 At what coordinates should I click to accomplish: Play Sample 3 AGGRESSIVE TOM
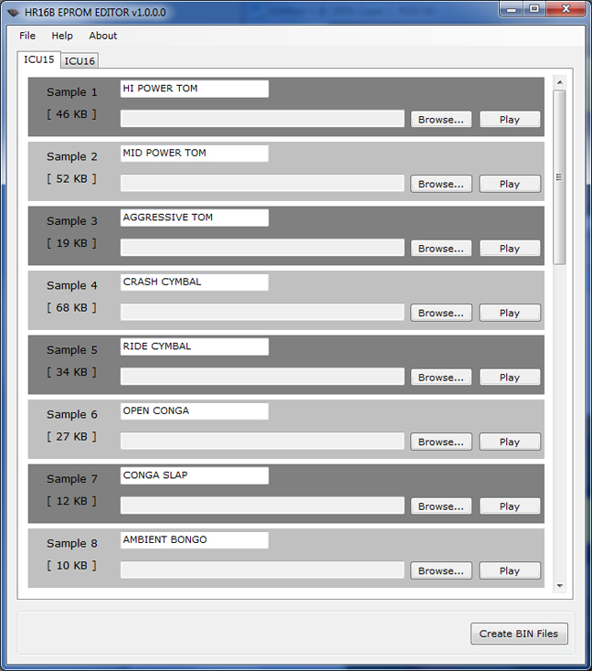pos(510,249)
